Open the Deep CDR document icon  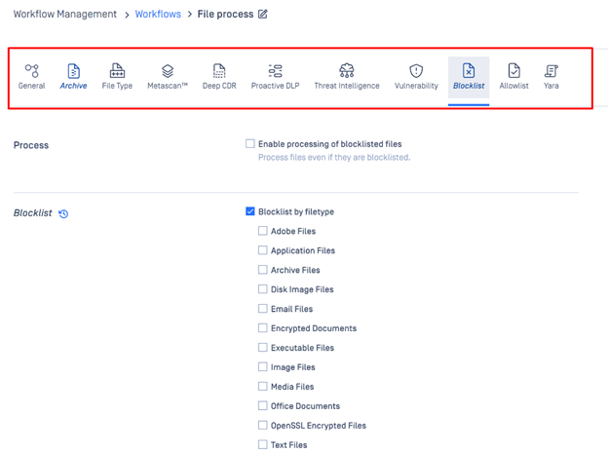pyautogui.click(x=219, y=71)
